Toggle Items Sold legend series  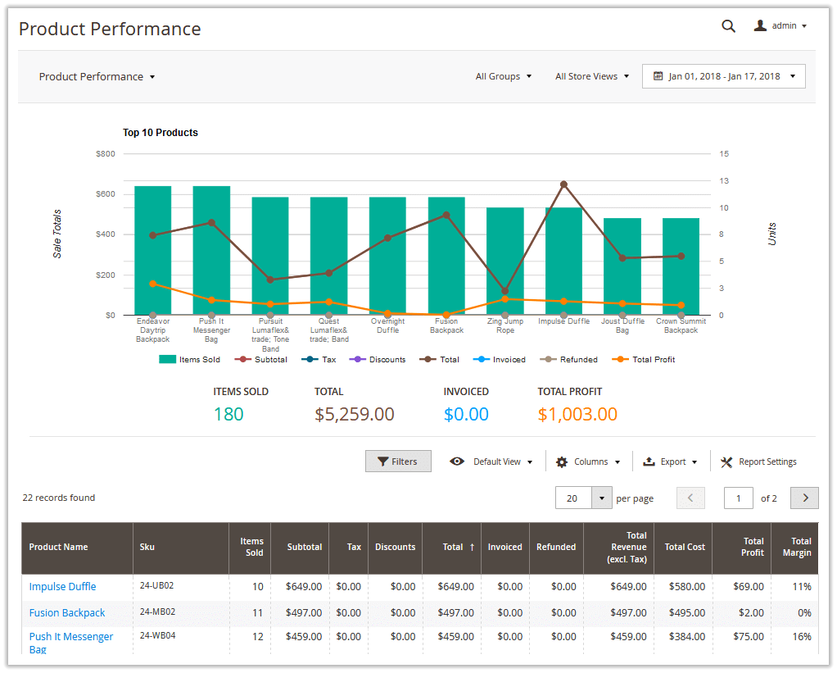pos(189,360)
